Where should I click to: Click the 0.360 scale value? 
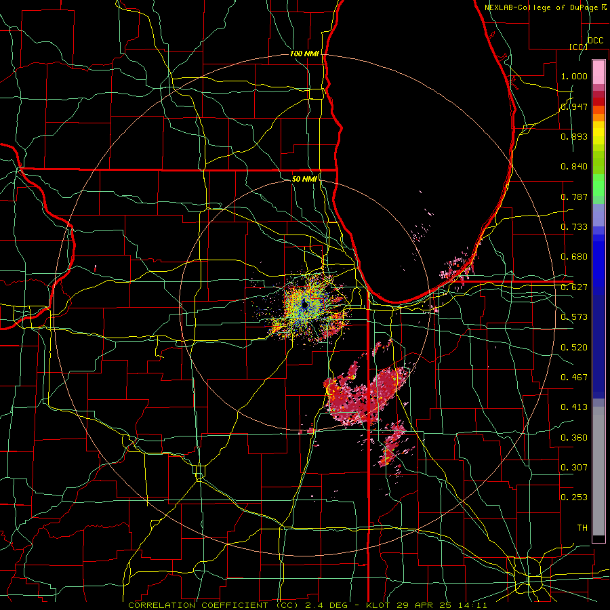574,438
